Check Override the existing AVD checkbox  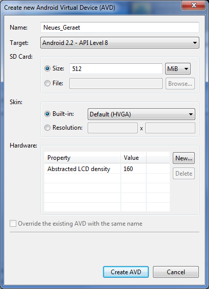pyautogui.click(x=13, y=224)
